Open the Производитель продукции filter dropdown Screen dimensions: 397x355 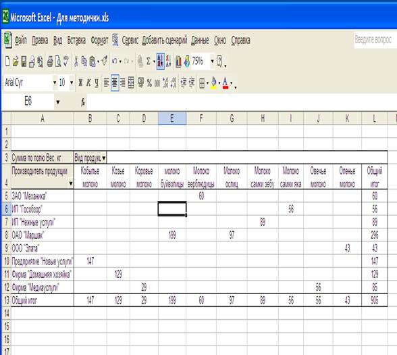click(71, 184)
